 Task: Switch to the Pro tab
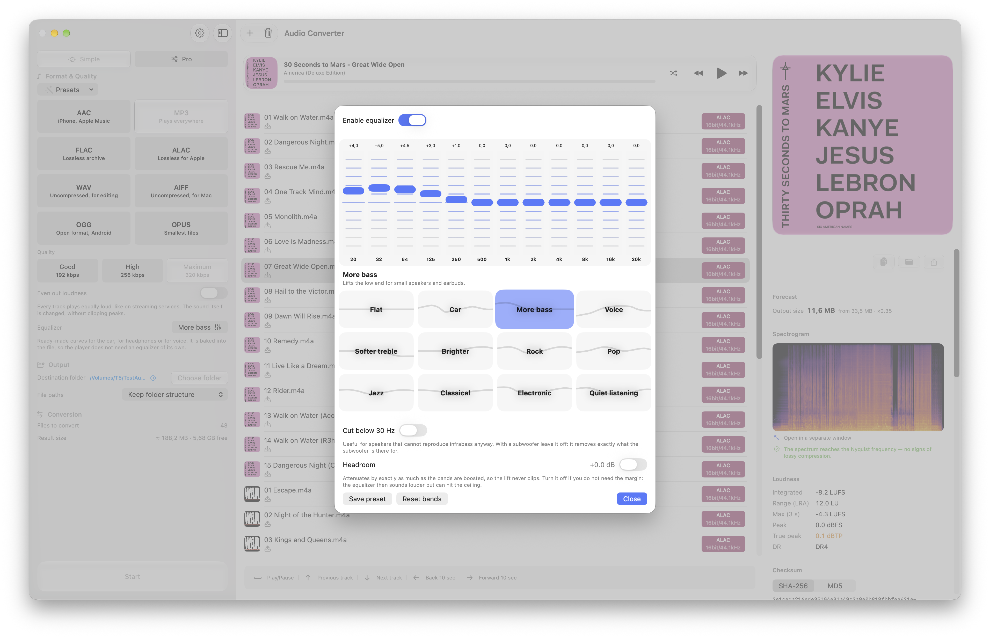coord(181,59)
